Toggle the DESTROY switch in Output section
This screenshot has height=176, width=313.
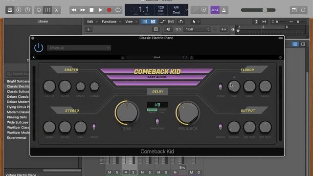pyautogui.click(x=221, y=127)
